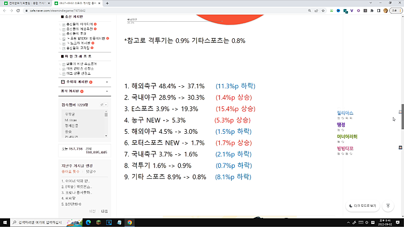Image resolution: width=404 pixels, height=227 pixels.
Task: Click the purple ring extension icon
Action: click(x=359, y=11)
